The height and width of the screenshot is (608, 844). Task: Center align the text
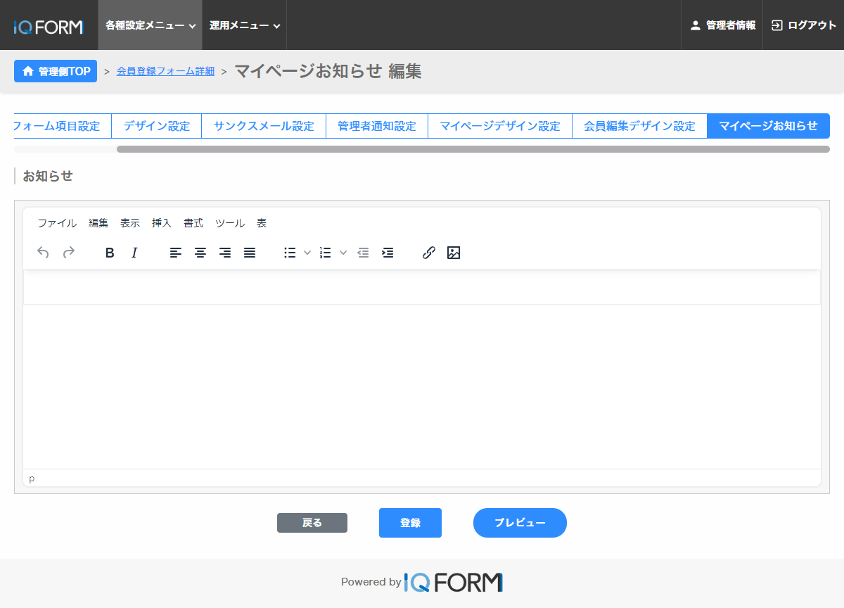point(200,253)
